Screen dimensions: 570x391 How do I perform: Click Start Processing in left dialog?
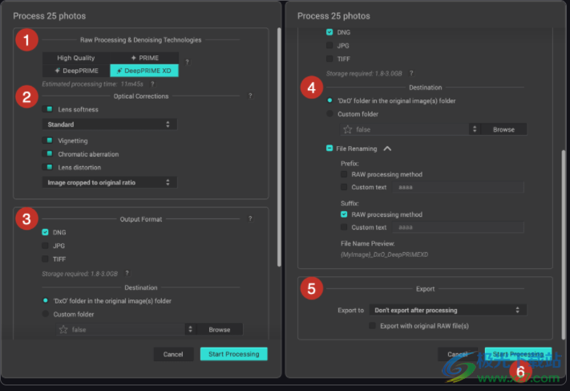coord(234,354)
